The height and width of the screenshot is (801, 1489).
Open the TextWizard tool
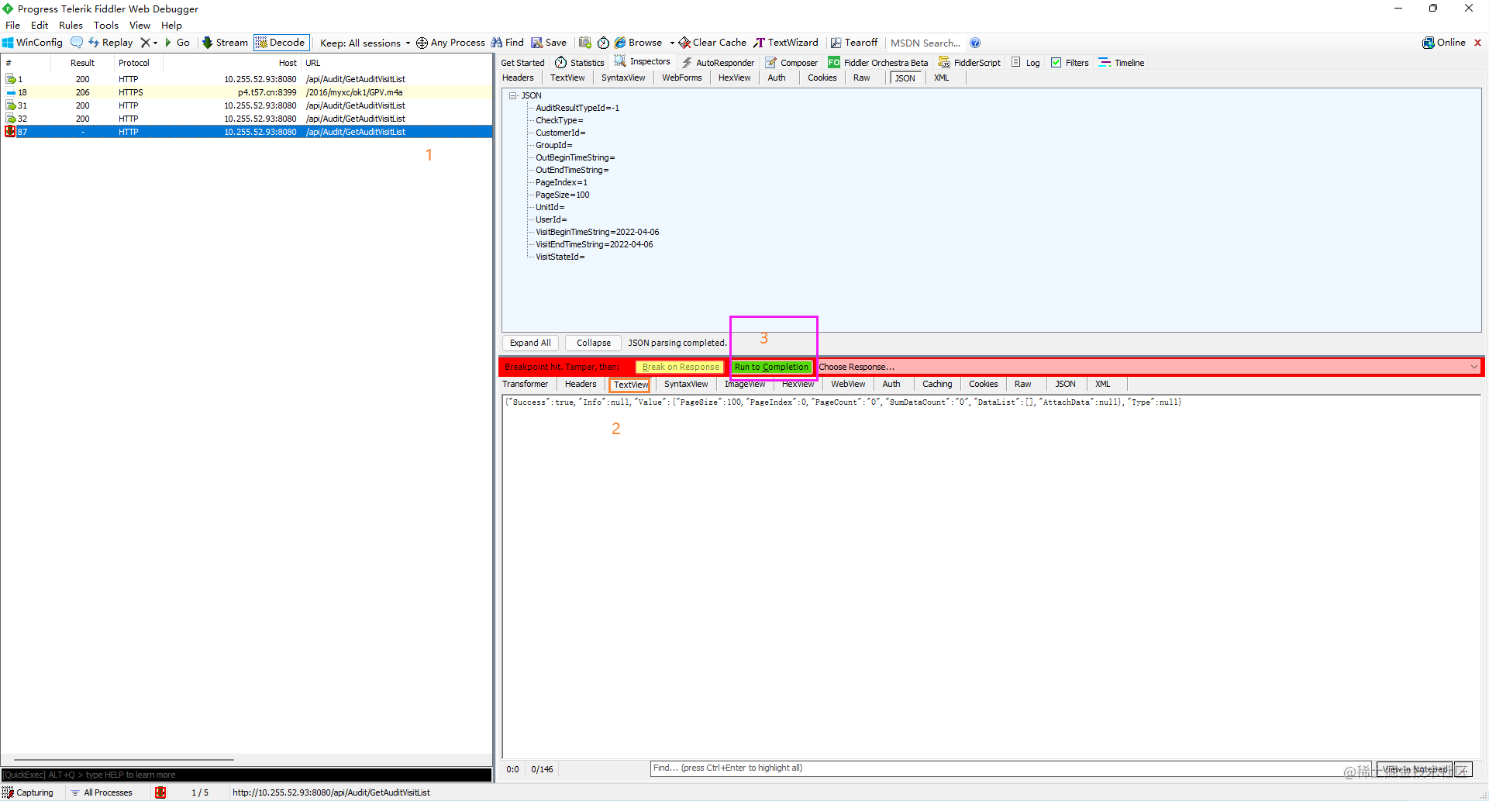point(786,43)
